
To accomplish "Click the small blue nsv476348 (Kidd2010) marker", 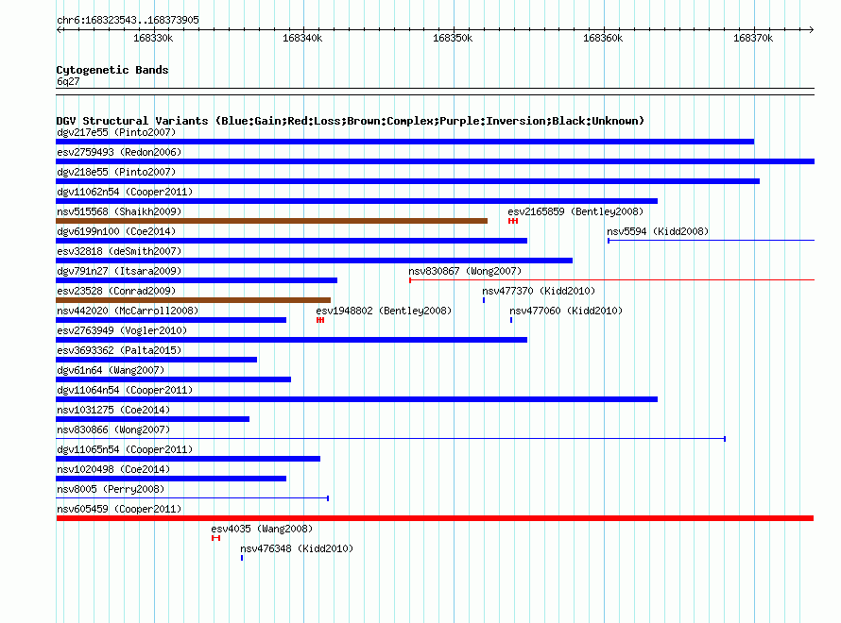I will [242, 558].
